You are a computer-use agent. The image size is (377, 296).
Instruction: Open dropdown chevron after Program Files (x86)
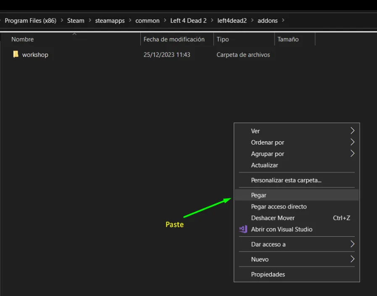coord(62,21)
